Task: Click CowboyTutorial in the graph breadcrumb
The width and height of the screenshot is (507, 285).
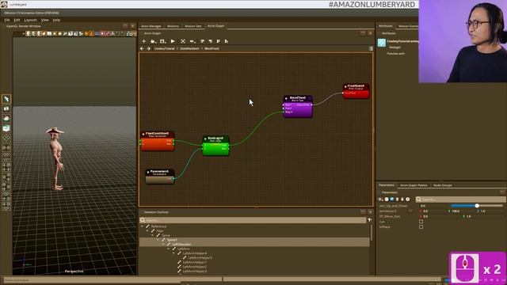Action: pos(164,48)
